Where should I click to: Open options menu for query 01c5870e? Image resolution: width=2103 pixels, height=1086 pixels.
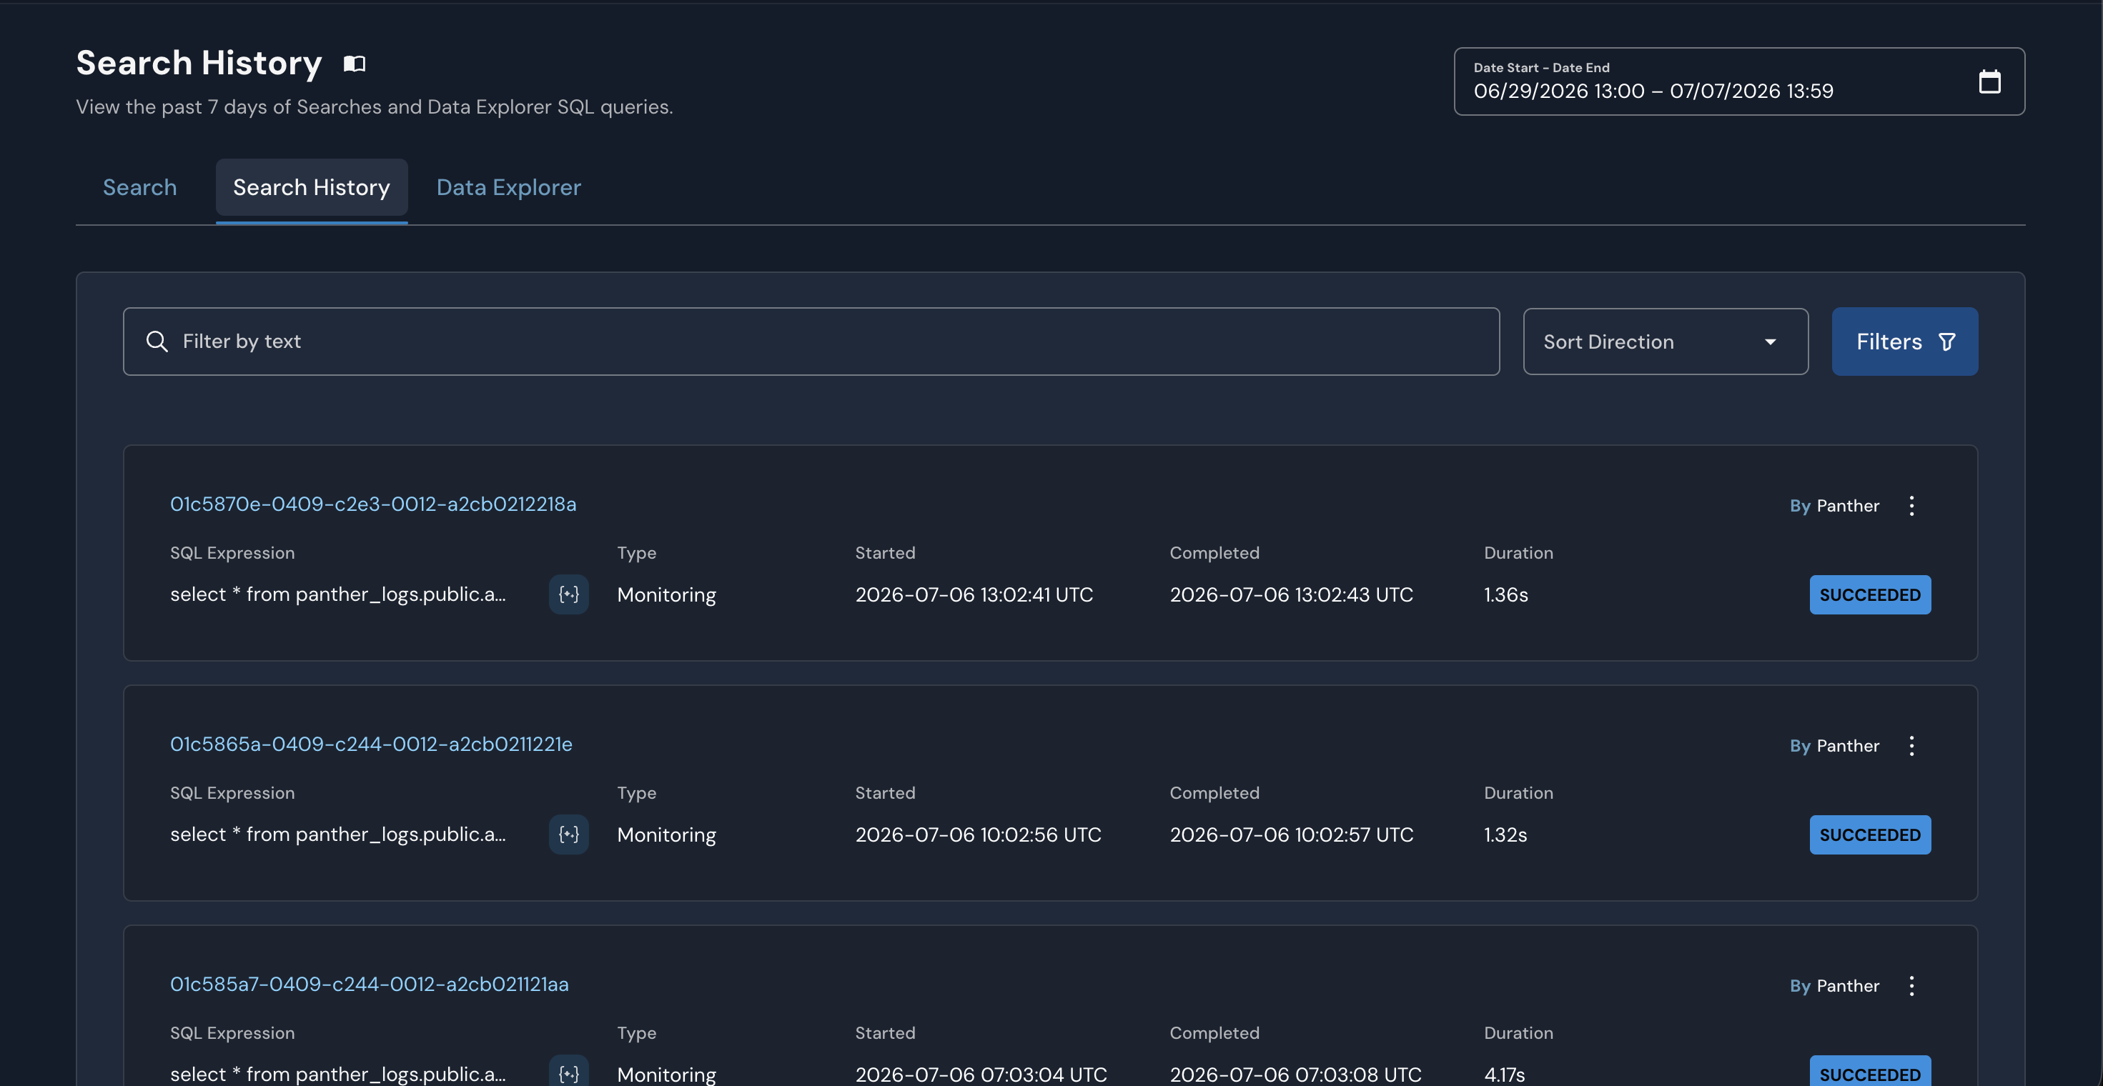coord(1911,505)
